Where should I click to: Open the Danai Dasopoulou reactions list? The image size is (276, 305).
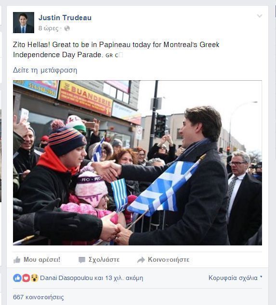coord(92,278)
